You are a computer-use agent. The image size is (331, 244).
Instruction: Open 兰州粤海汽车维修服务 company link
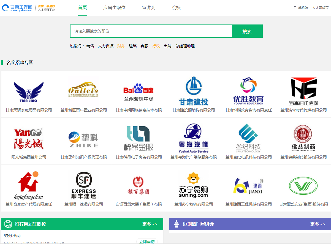(194, 157)
